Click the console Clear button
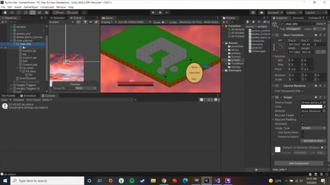This screenshot has height=185, width=330. click(x=4, y=100)
